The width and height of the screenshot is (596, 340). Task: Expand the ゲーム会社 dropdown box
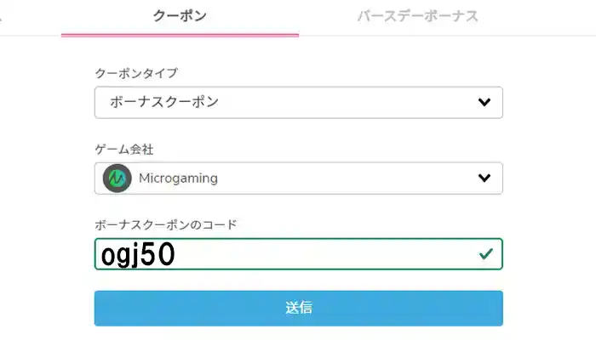[298, 178]
